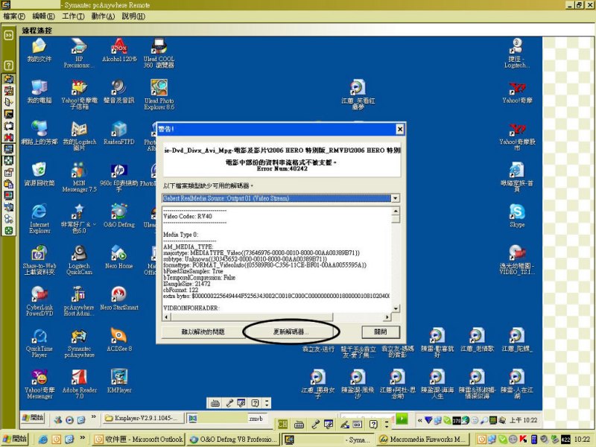This screenshot has height=447, width=596.
Task: Select the pcAnywhere Host Admin desktop icon
Action: 79,302
